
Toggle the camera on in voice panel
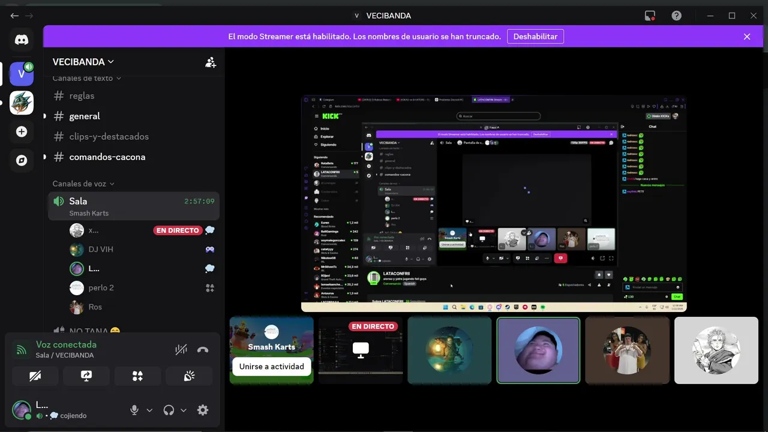click(x=35, y=376)
